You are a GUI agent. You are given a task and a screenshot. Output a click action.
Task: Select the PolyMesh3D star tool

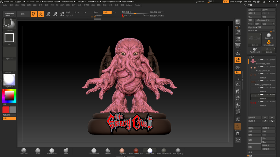click(255, 50)
